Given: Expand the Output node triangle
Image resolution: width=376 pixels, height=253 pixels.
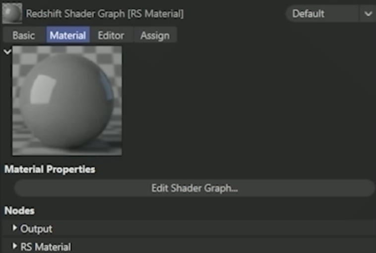Looking at the screenshot, I should [x=14, y=228].
